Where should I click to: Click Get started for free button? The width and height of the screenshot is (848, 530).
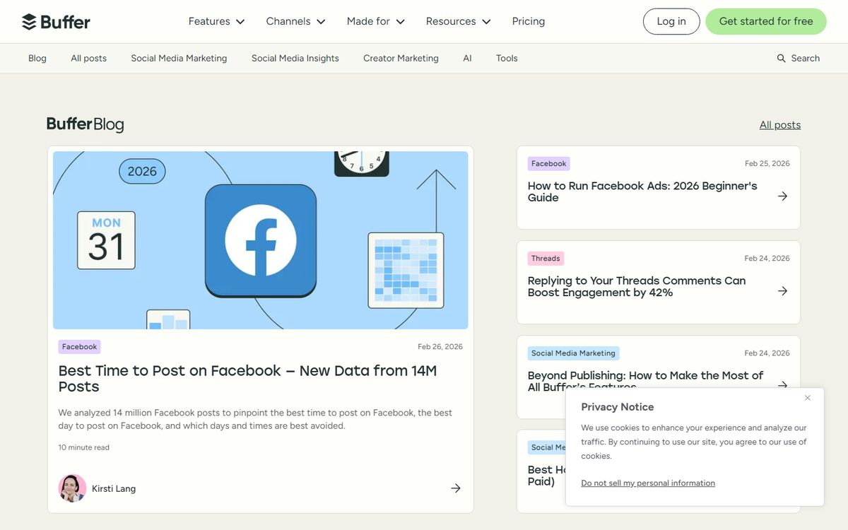(x=765, y=22)
